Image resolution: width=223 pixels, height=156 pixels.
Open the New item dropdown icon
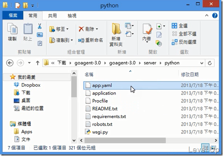coord(129,26)
